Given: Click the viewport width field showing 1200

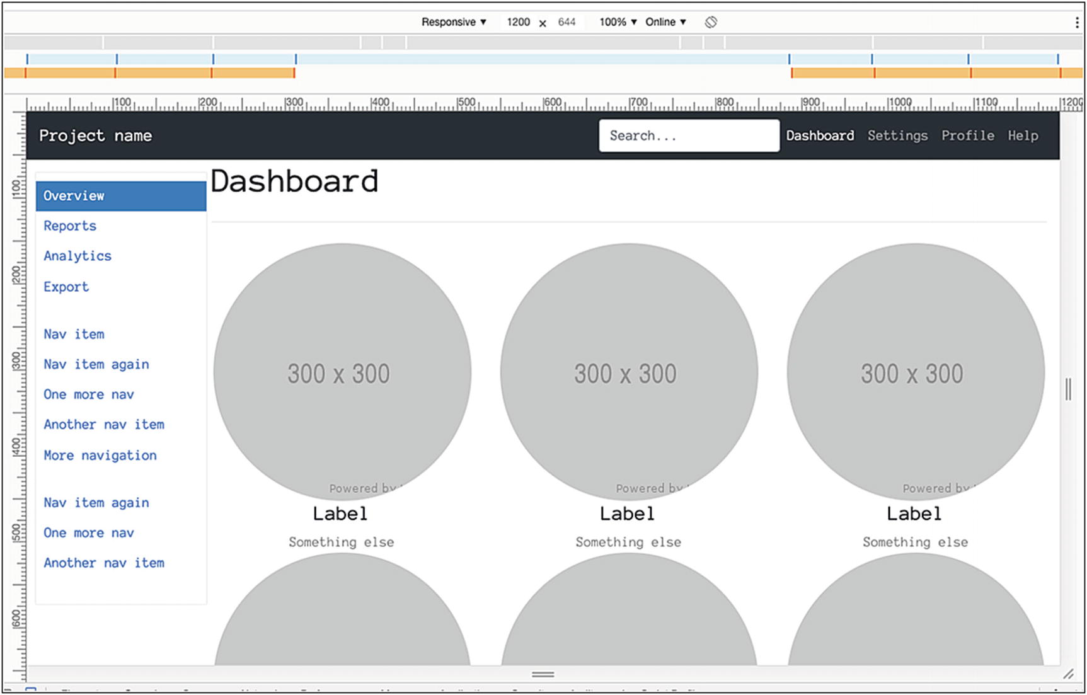Looking at the screenshot, I should pos(518,22).
